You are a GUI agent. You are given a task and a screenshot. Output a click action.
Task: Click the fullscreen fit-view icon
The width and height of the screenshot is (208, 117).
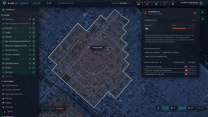(x=158, y=108)
